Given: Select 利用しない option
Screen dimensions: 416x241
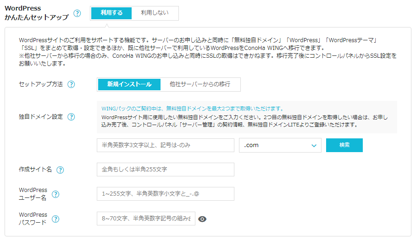Looking at the screenshot, I should [155, 13].
